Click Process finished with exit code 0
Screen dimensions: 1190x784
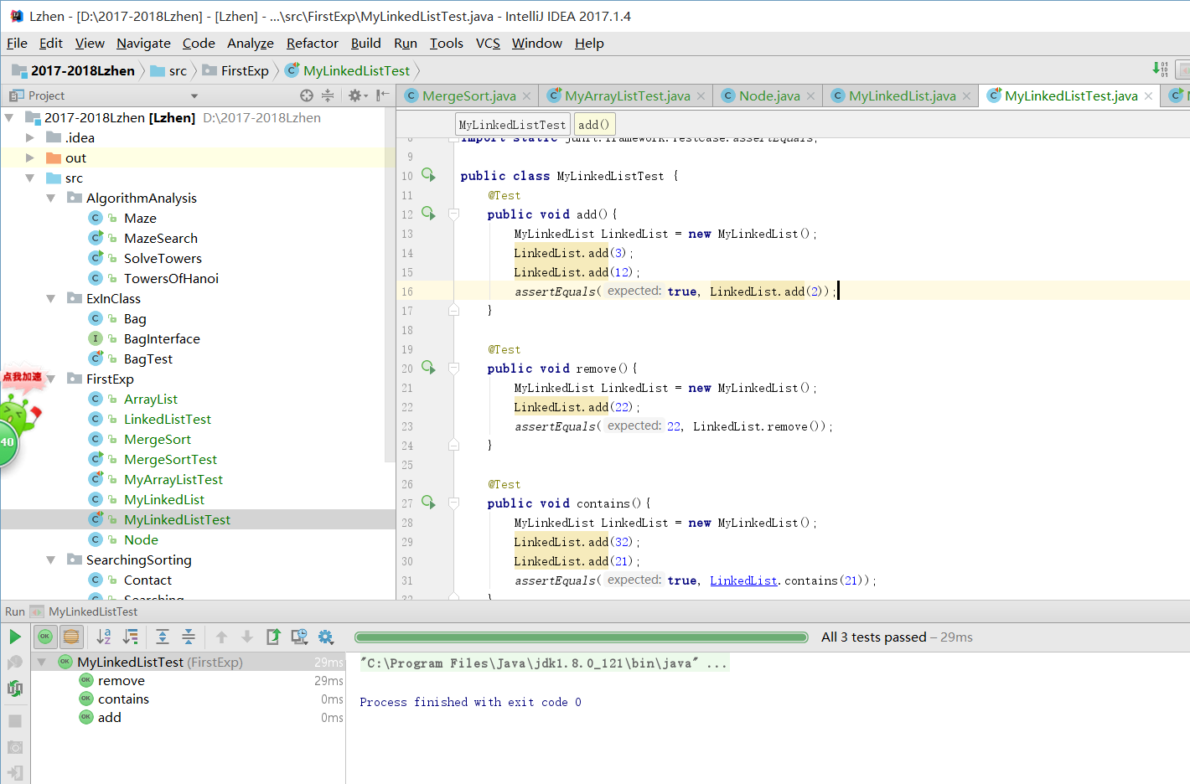pos(470,702)
